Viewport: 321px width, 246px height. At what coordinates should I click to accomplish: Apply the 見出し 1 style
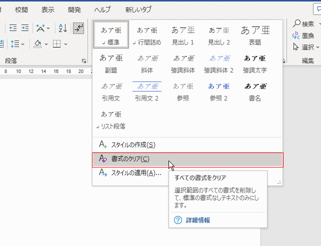(183, 34)
